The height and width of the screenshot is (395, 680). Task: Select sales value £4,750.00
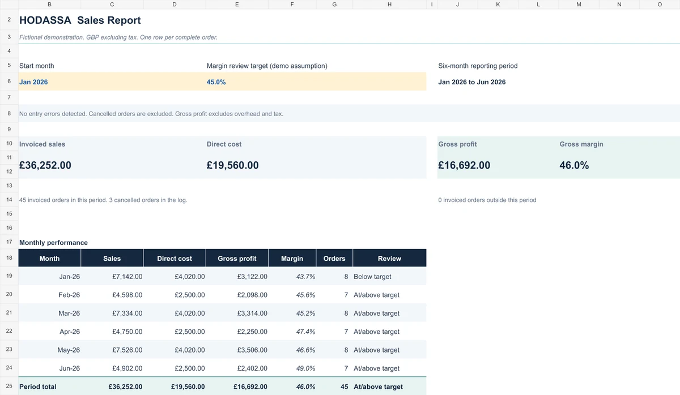(112, 332)
